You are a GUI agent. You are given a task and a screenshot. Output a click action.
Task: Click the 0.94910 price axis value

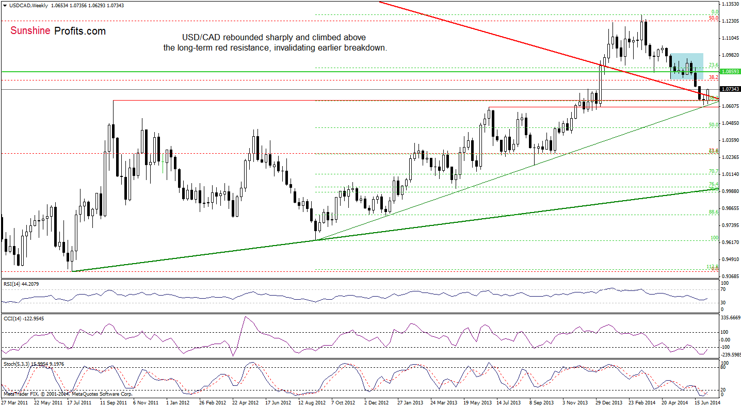pos(731,259)
